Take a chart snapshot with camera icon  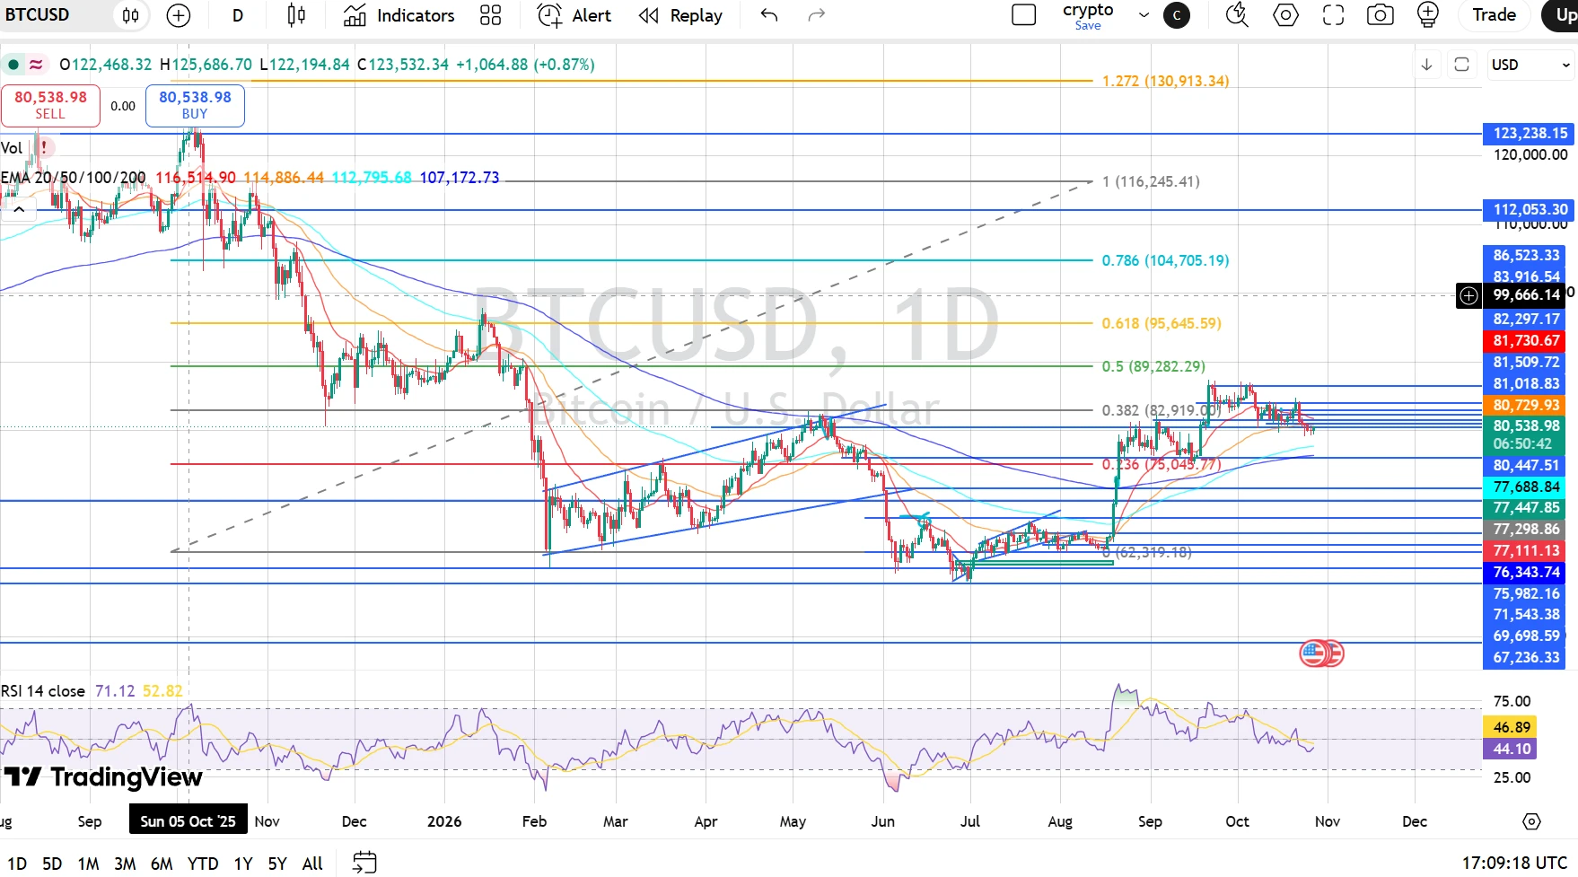[1381, 15]
